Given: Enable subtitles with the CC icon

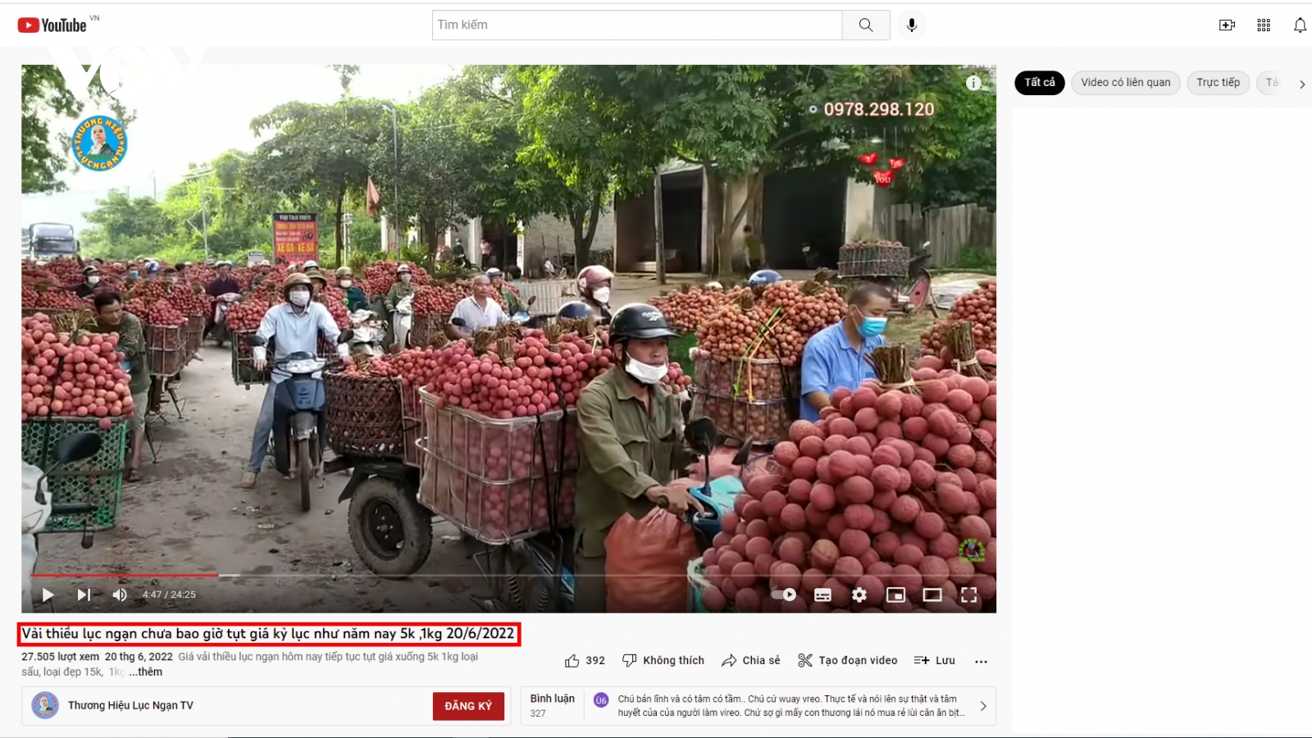Looking at the screenshot, I should pos(822,595).
